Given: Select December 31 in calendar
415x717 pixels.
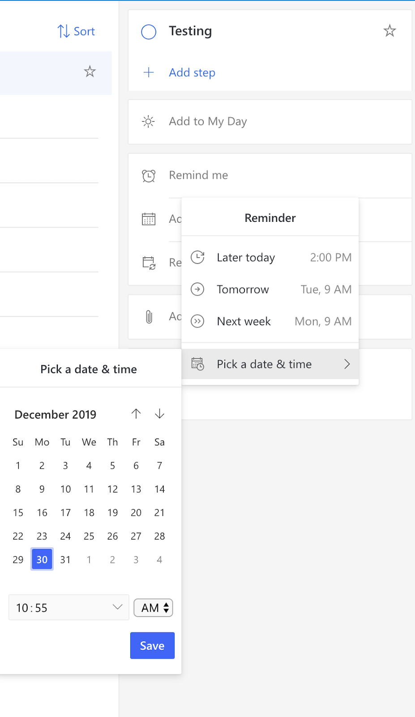Looking at the screenshot, I should tap(65, 560).
